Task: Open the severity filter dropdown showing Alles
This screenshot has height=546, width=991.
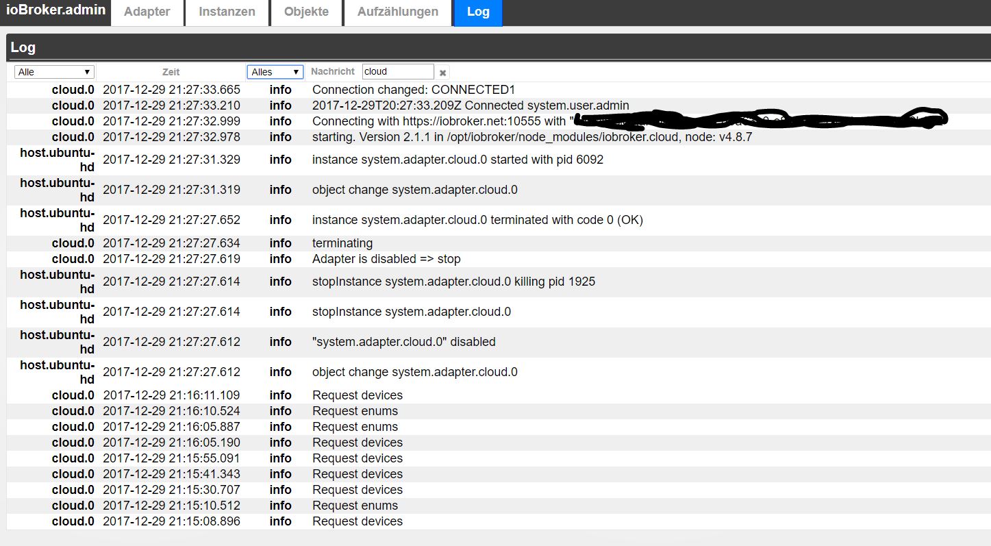Action: (275, 72)
